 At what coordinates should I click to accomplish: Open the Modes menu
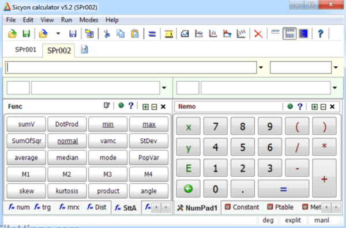tap(89, 20)
